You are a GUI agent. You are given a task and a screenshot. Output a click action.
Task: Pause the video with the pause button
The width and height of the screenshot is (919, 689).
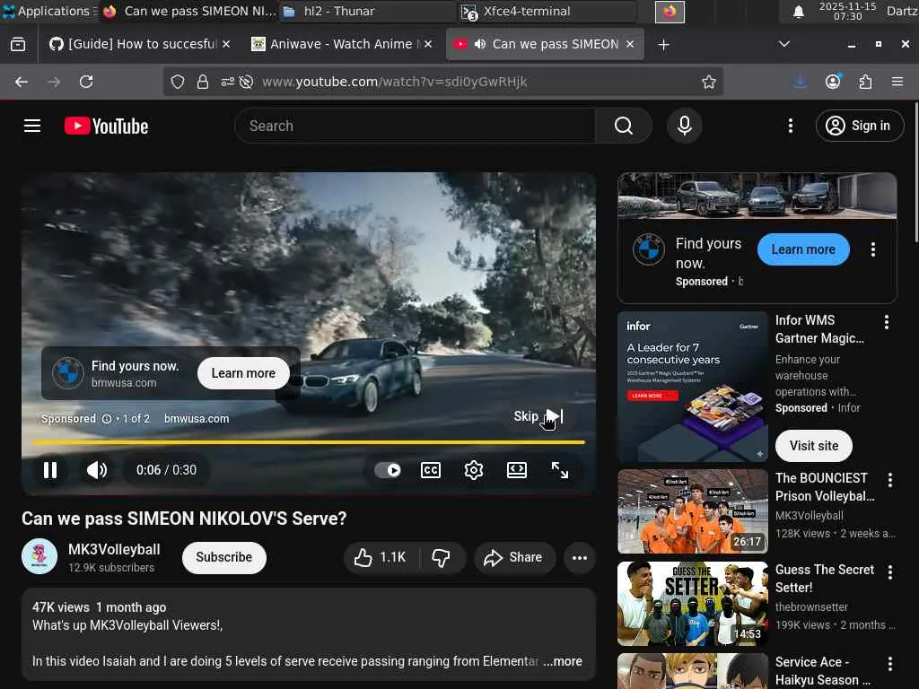tap(50, 470)
